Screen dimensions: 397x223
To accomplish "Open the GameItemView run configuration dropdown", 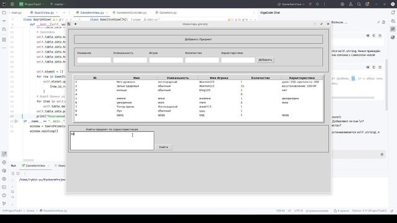I will pyautogui.click(x=291, y=4).
